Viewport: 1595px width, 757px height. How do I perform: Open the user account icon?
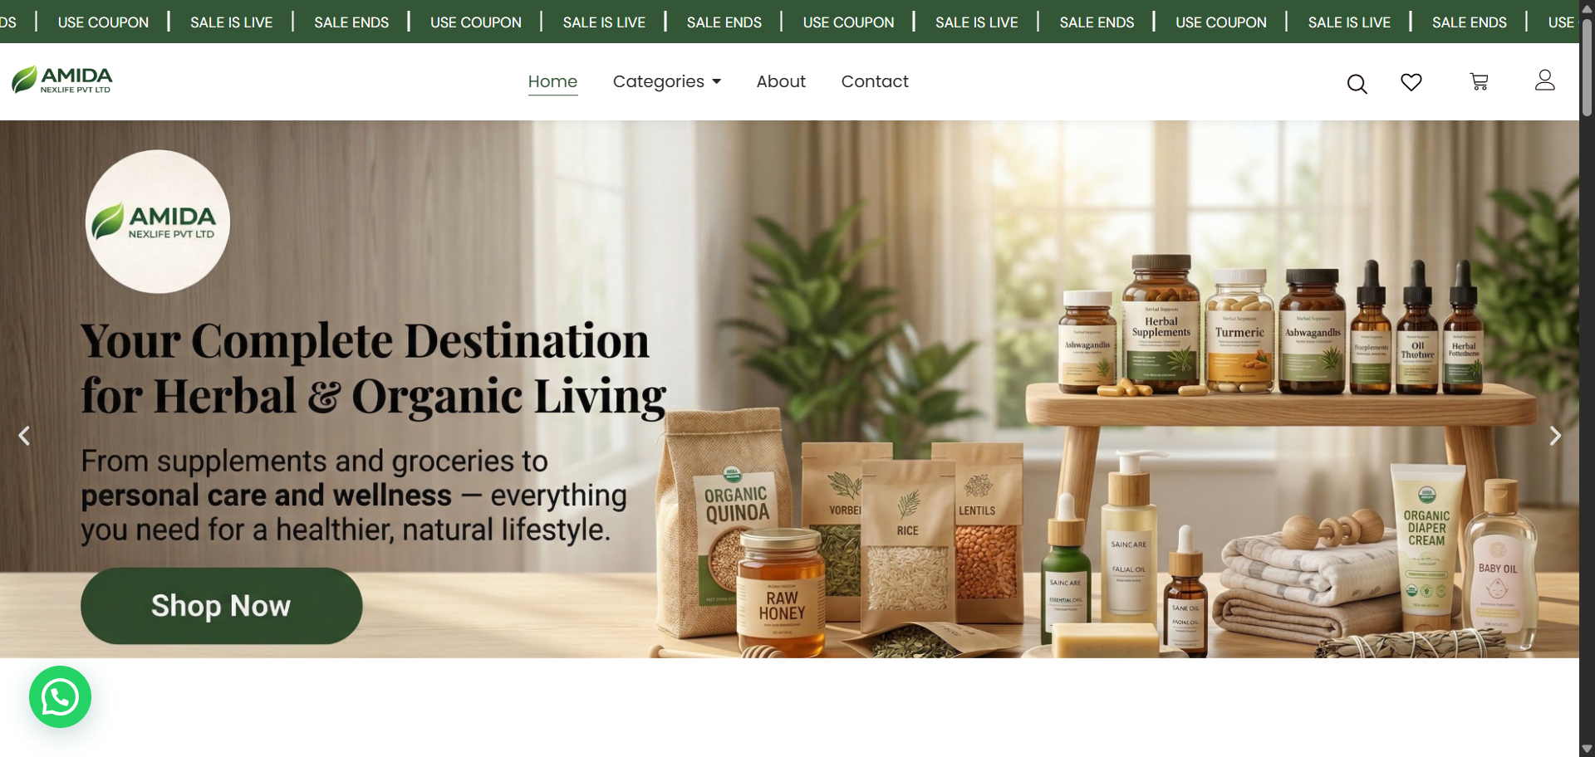click(x=1544, y=81)
